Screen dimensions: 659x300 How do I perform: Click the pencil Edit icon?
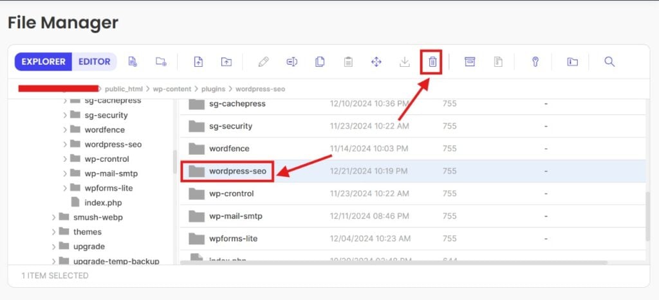tap(263, 62)
